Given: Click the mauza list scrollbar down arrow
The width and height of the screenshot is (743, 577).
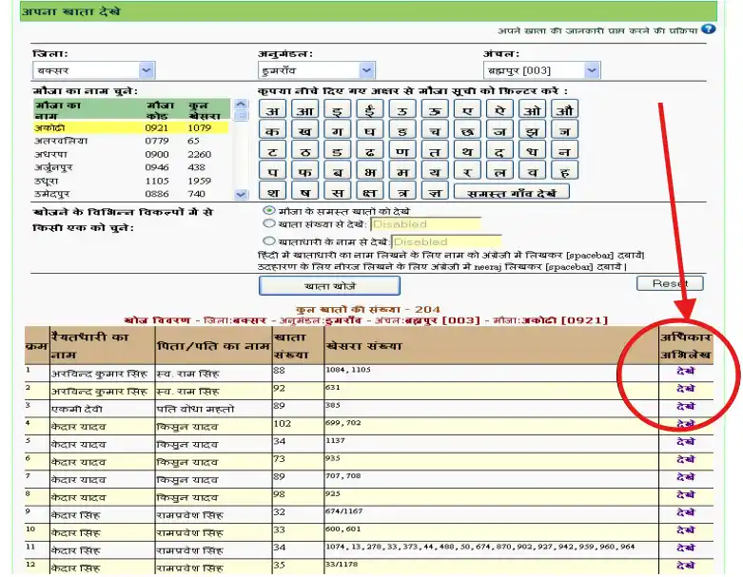Looking at the screenshot, I should (x=241, y=194).
